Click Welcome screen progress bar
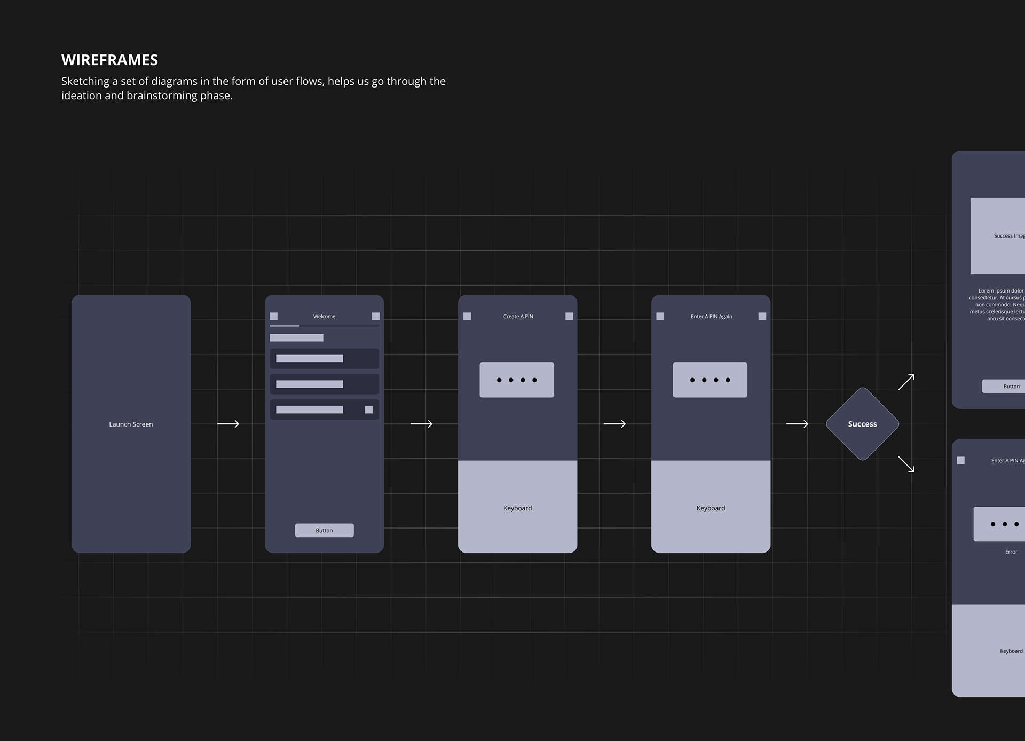The width and height of the screenshot is (1025, 741). pos(324,326)
